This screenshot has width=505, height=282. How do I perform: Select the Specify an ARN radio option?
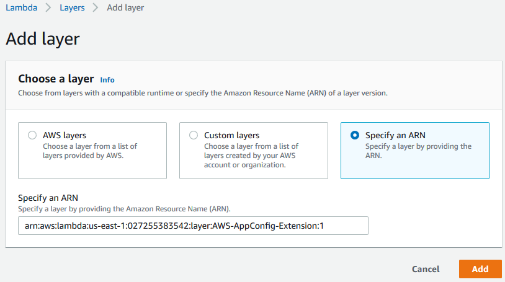(355, 135)
